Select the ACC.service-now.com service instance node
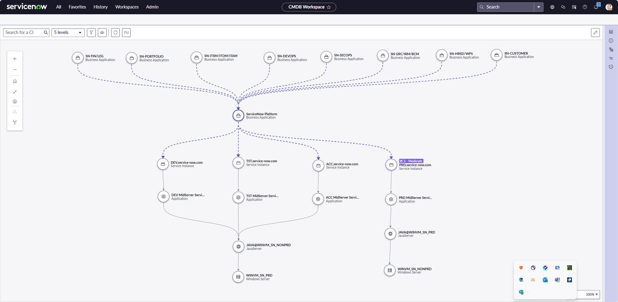The width and height of the screenshot is (618, 302). pos(318,166)
